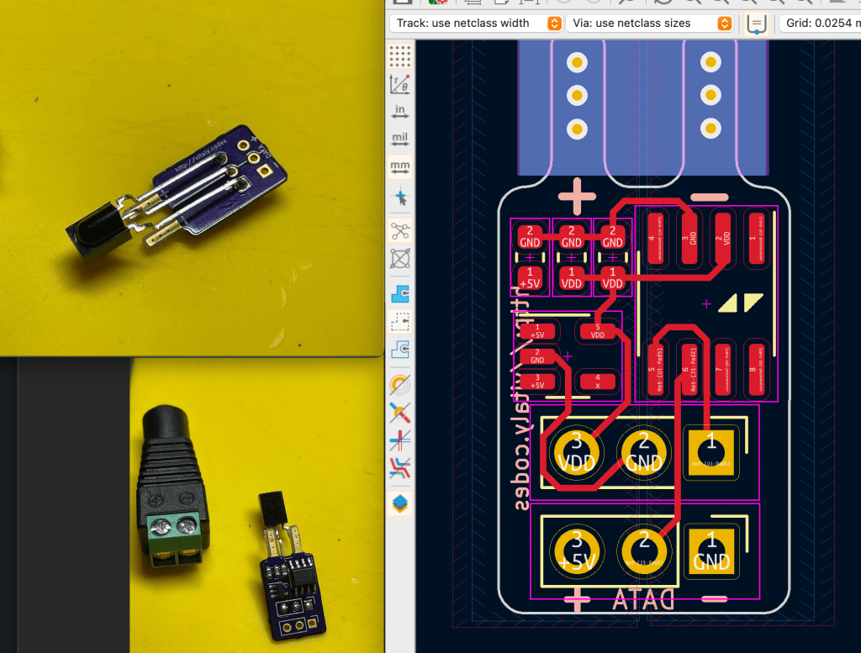Toggle high contrast layer display mode
This screenshot has height=653, width=861.
click(400, 468)
